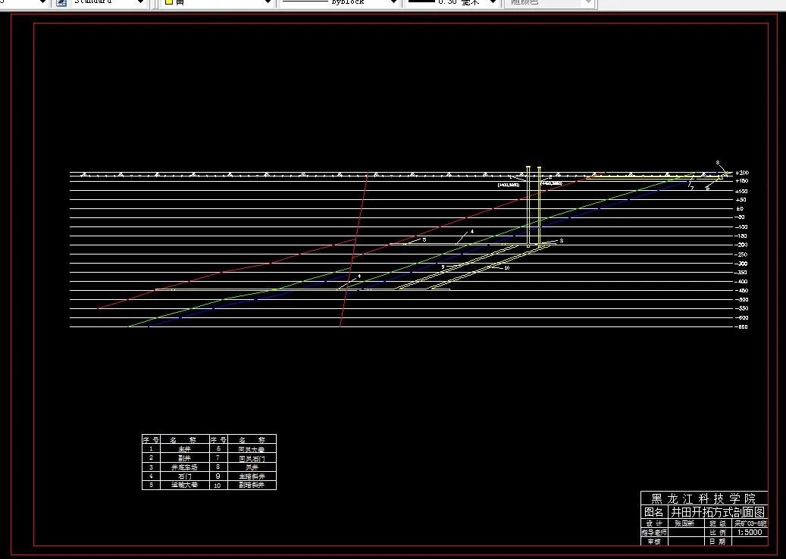
Task: Click callout number 9 near the inclined shaft
Action: pos(443,267)
